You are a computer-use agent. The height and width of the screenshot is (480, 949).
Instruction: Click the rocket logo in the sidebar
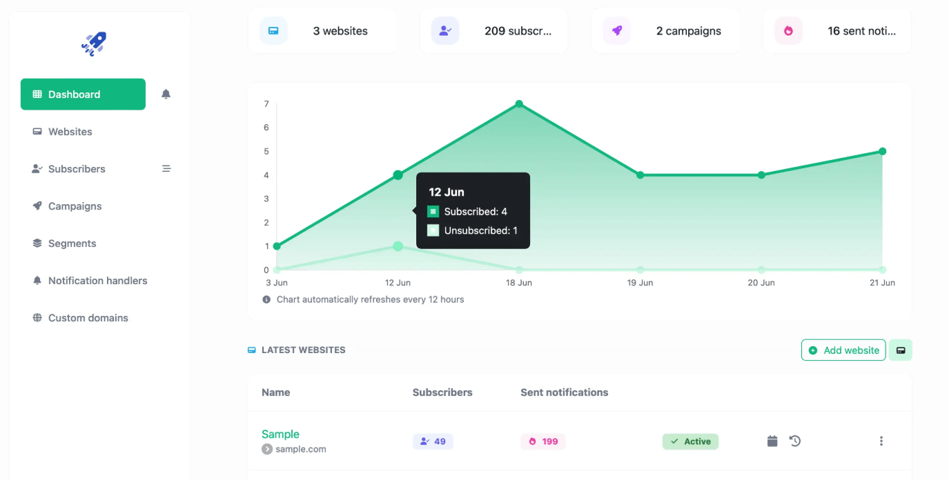click(93, 43)
